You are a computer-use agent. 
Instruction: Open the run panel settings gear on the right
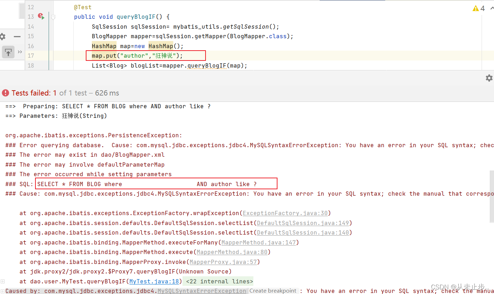(x=489, y=78)
